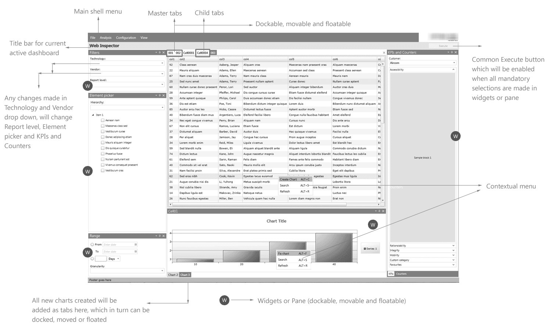
Task: Click the Execute button
Action: (x=443, y=46)
